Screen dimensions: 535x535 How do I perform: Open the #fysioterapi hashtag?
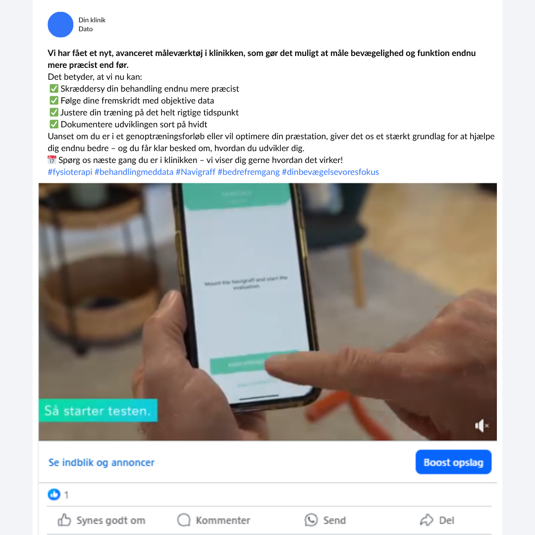tap(70, 171)
